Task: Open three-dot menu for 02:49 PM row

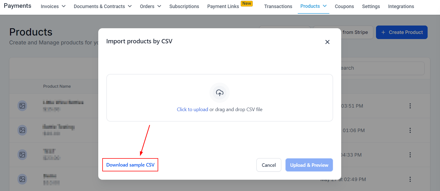Action: 410,179
